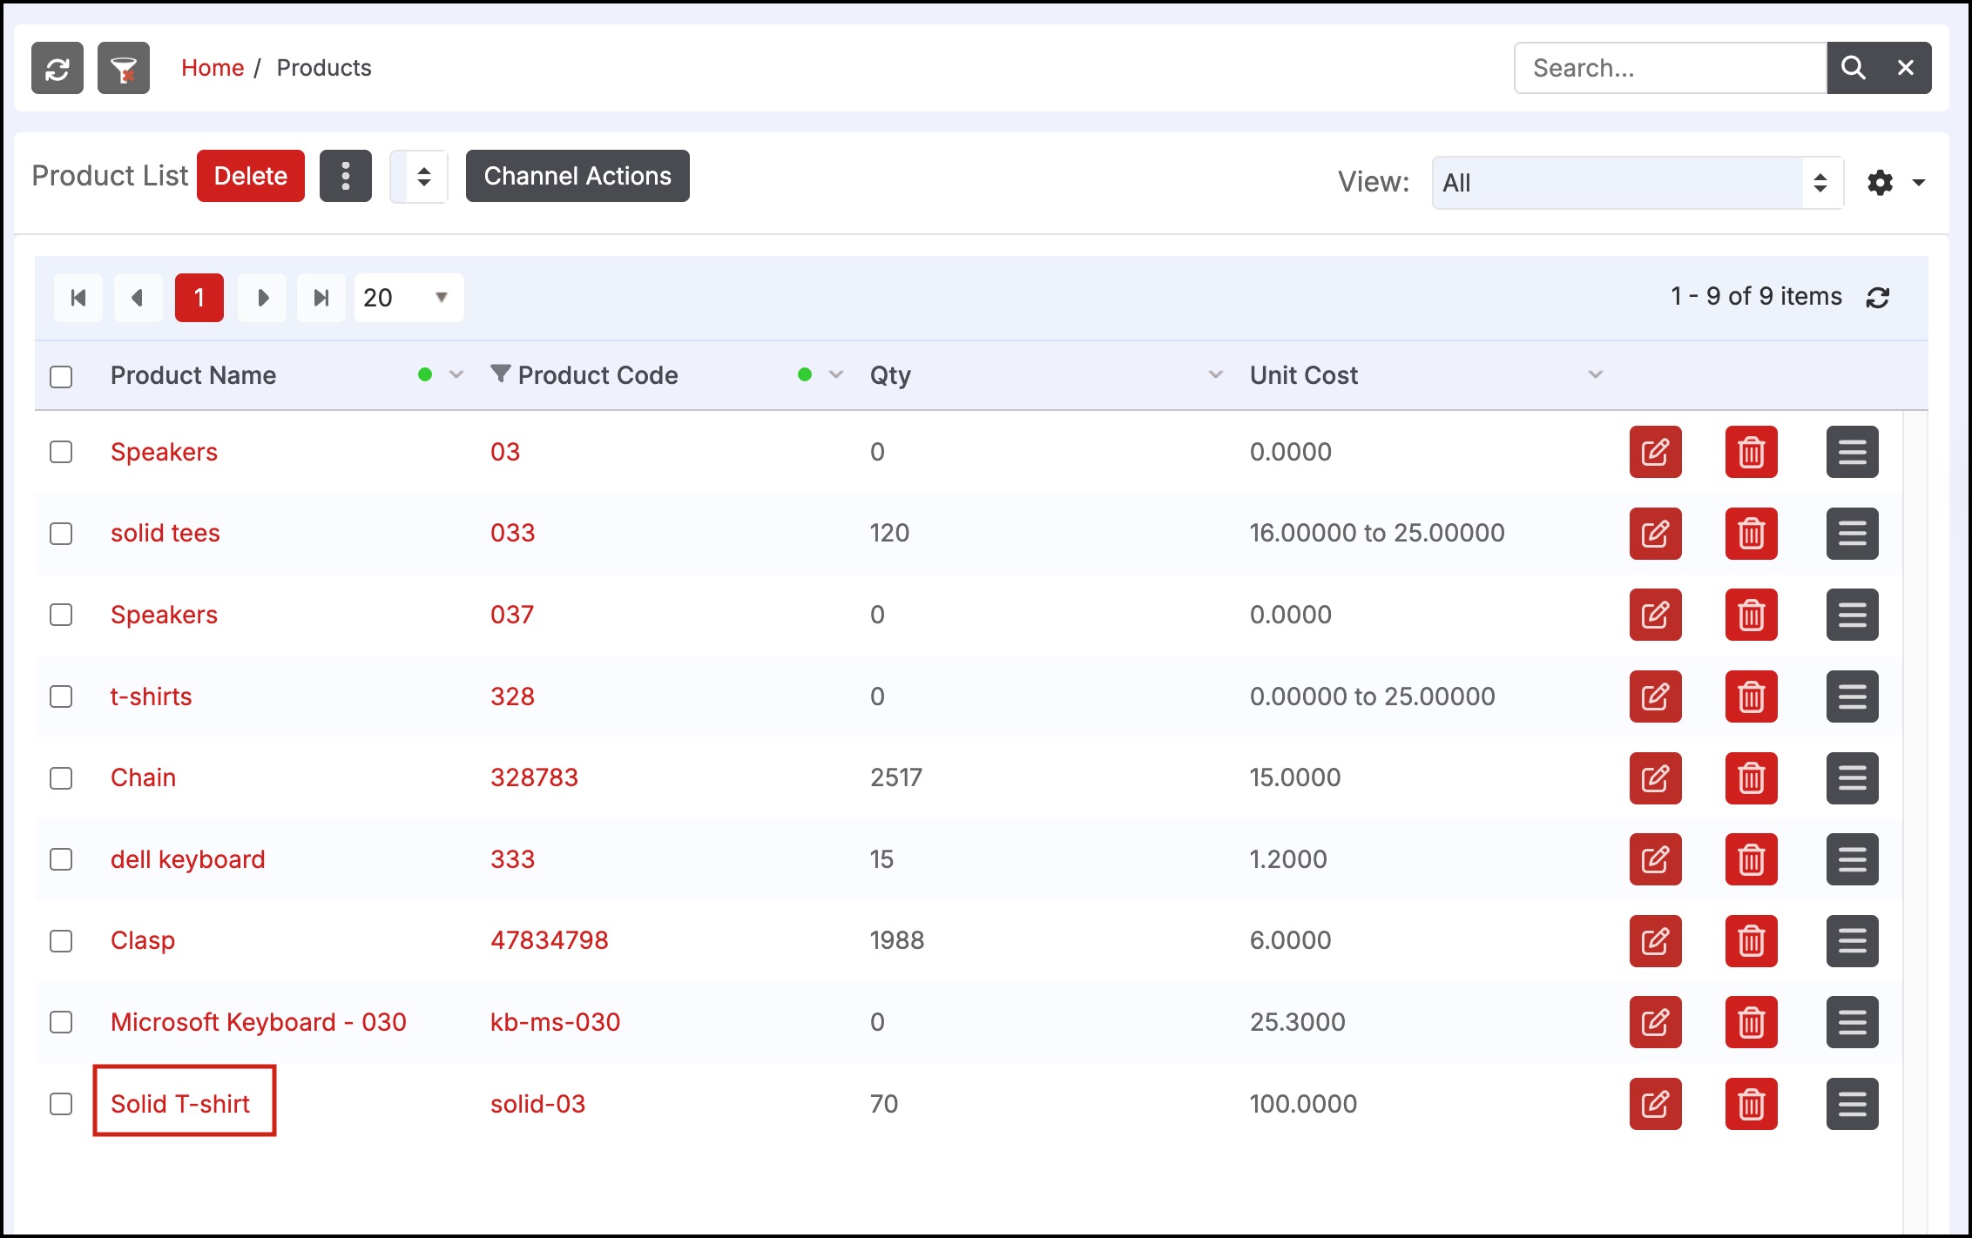The width and height of the screenshot is (1972, 1238).
Task: Check the Chain row checkbox
Action: pyautogui.click(x=61, y=778)
